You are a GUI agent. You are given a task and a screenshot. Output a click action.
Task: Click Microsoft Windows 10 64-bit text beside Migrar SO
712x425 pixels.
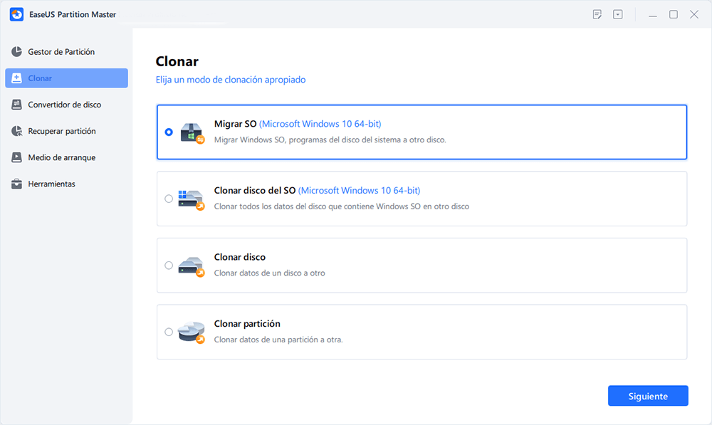(x=320, y=123)
